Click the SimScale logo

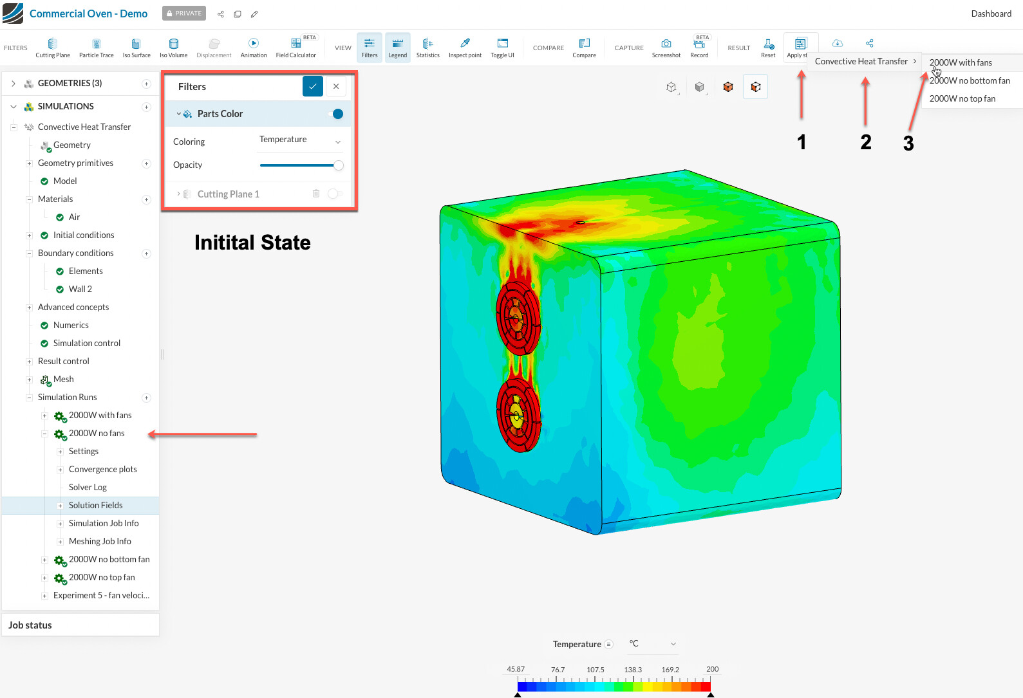pos(13,14)
